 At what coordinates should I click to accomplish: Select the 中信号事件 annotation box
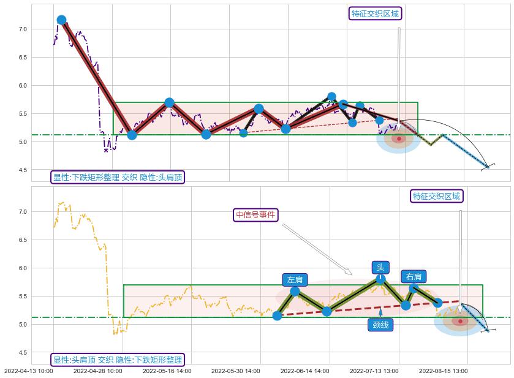click(x=256, y=214)
